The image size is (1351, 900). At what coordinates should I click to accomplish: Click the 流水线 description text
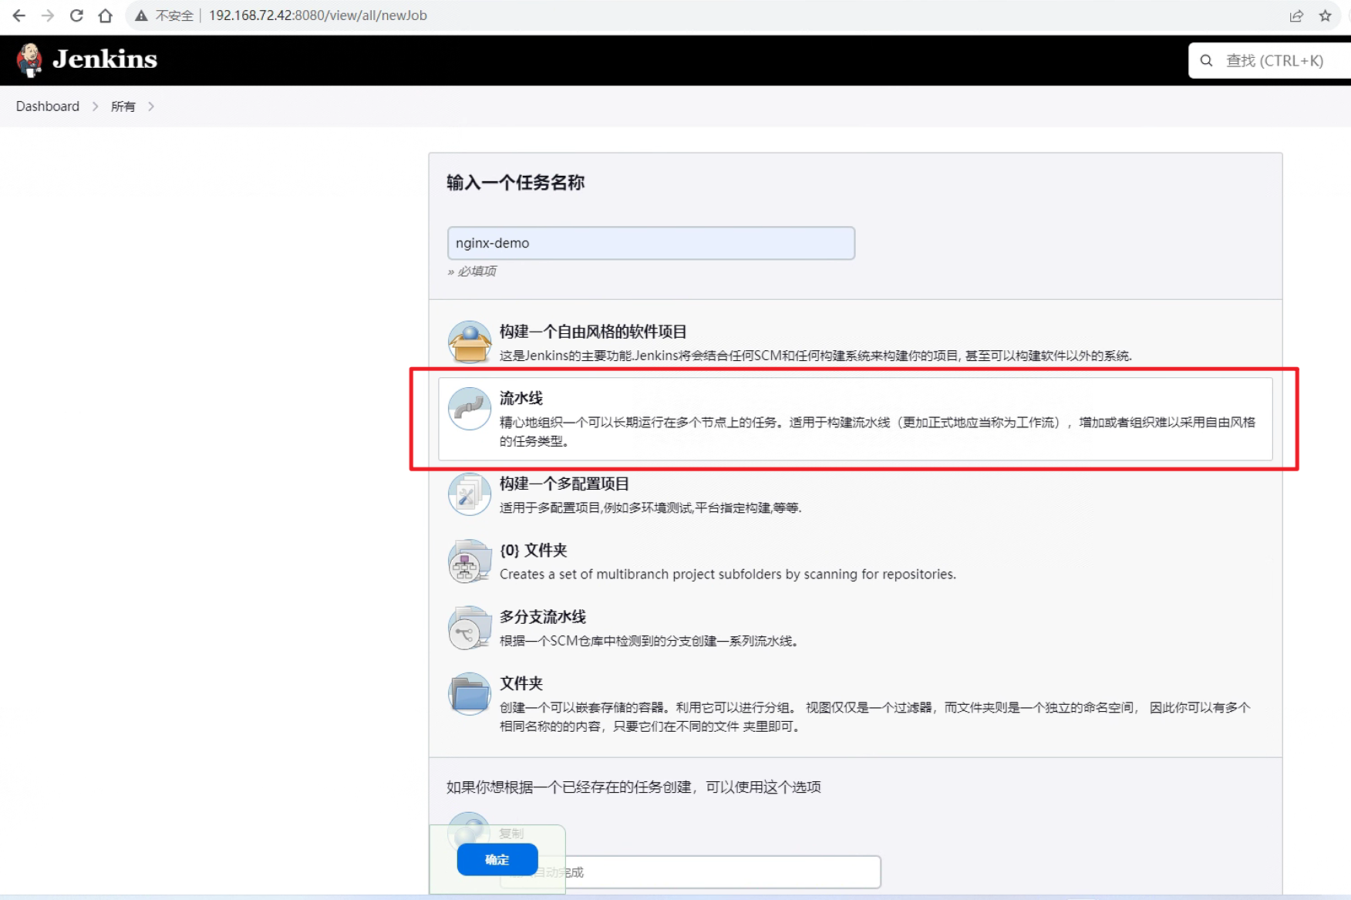pos(878,432)
